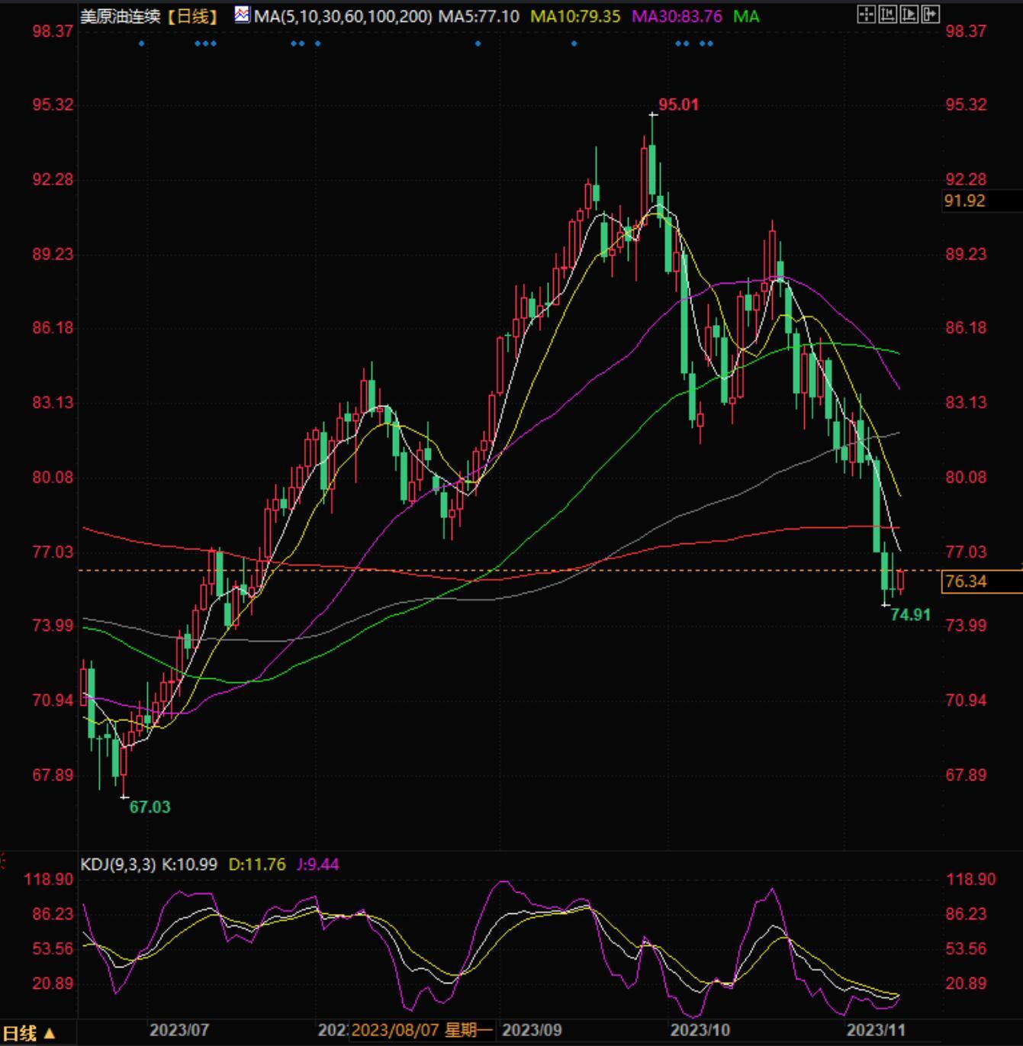Click the 20.89 value on the left KDJ axis

[53, 983]
